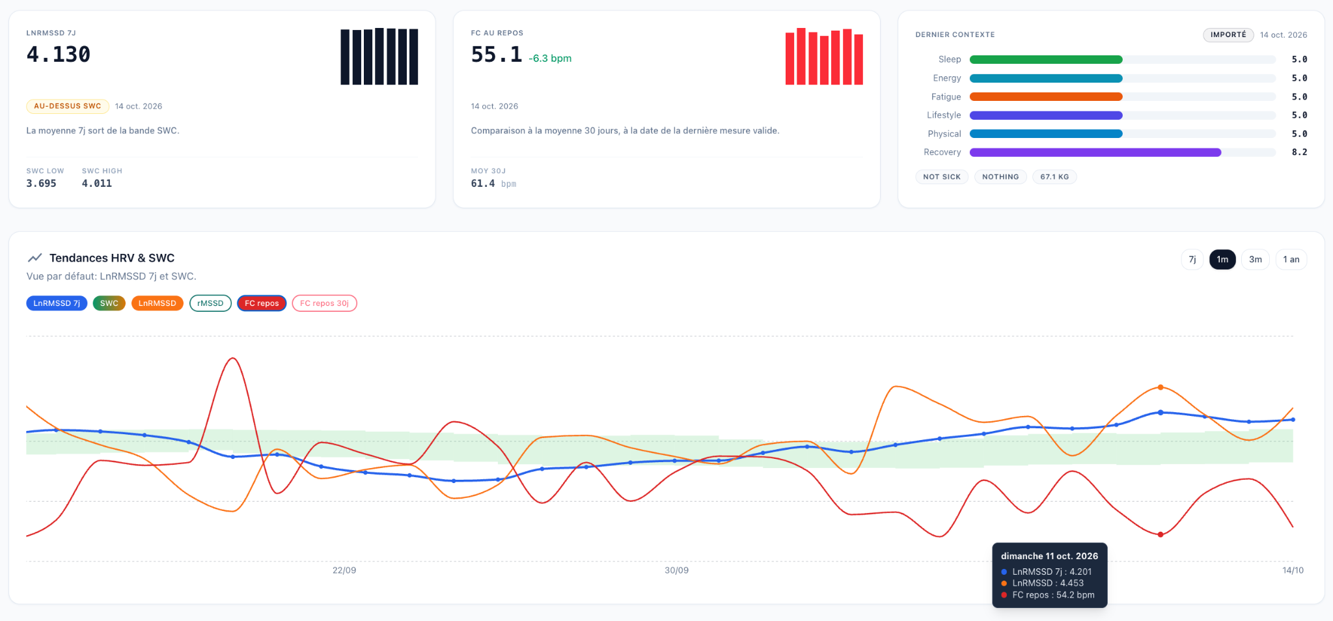This screenshot has width=1333, height=621.
Task: Switch to the 3m time range
Action: tap(1256, 259)
